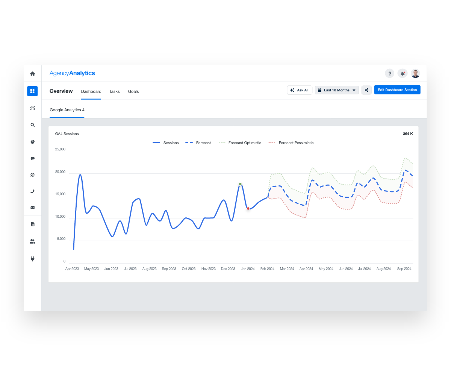Open the Last 18 Months date picker

tap(337, 90)
